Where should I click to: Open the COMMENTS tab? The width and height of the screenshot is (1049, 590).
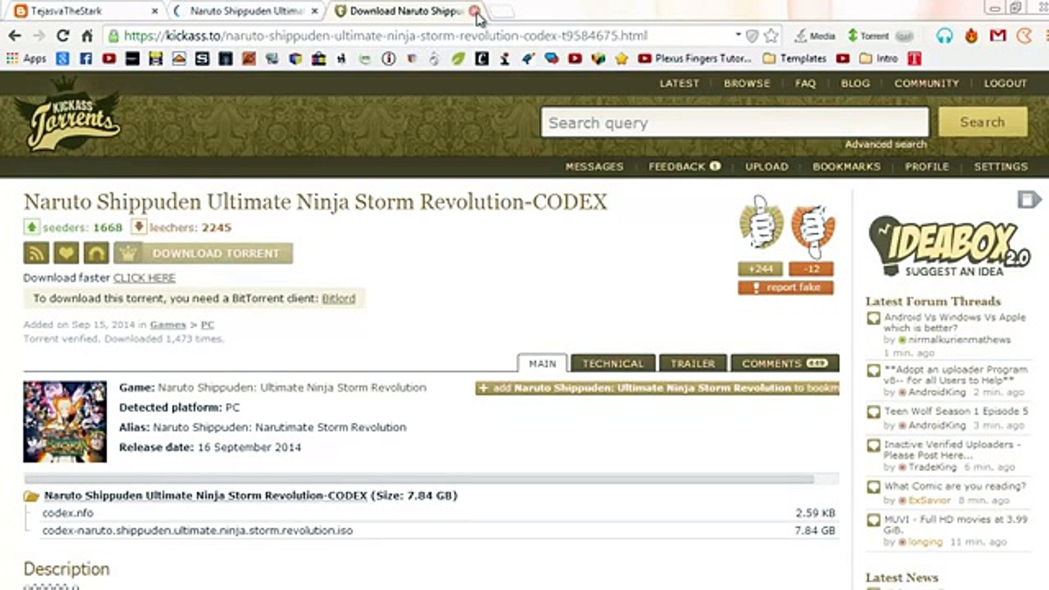pyautogui.click(x=785, y=363)
